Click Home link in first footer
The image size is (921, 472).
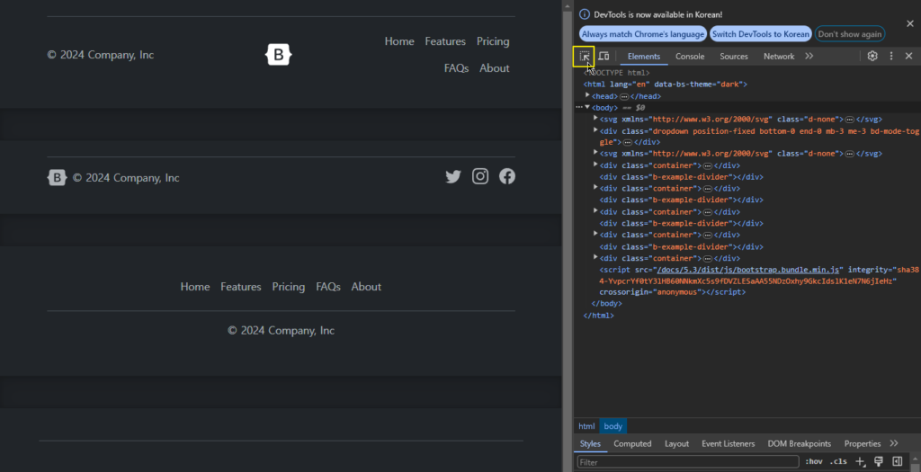pyautogui.click(x=399, y=41)
